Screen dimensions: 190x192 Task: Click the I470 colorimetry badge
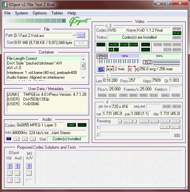177,44
